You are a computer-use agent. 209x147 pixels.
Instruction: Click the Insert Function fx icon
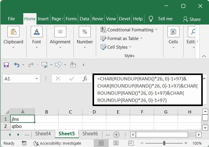(85, 79)
